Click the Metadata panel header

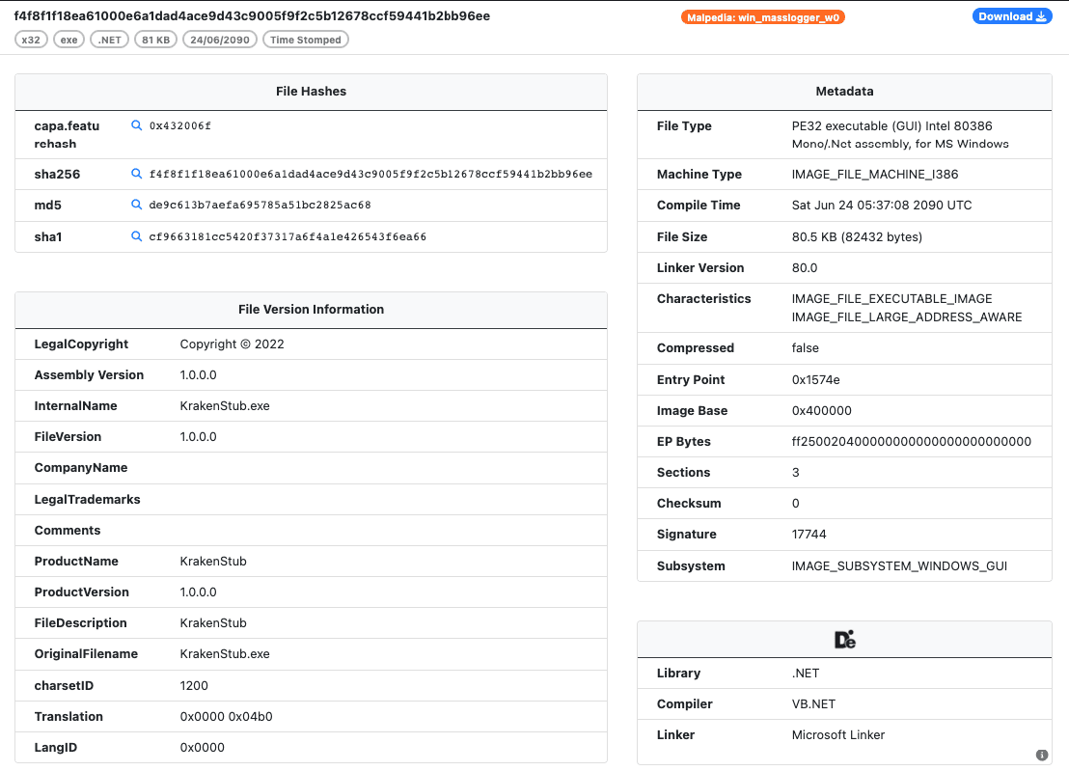coord(844,92)
